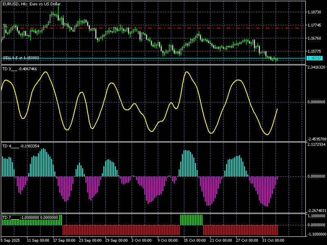Click the 27 Oct 00:00 time axis label

(x=247, y=241)
